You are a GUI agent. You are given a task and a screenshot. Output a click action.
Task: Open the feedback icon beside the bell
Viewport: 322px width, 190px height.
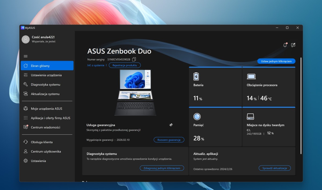(293, 45)
